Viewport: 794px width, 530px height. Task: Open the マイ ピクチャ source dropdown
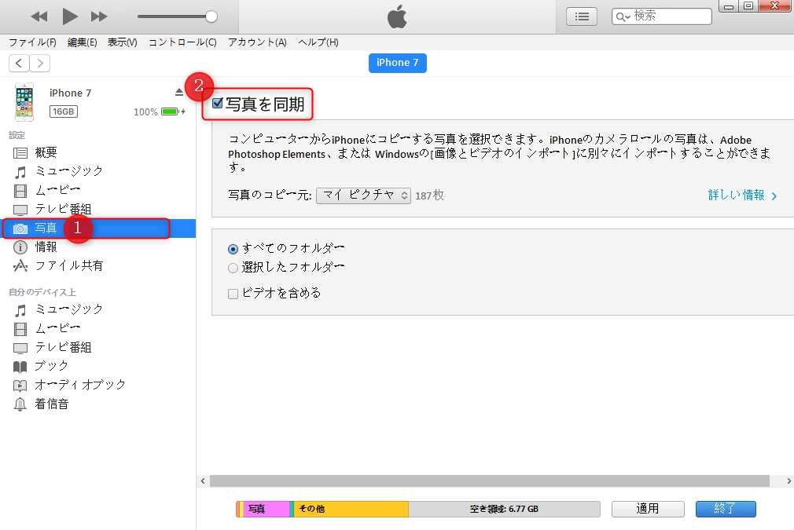(x=363, y=195)
